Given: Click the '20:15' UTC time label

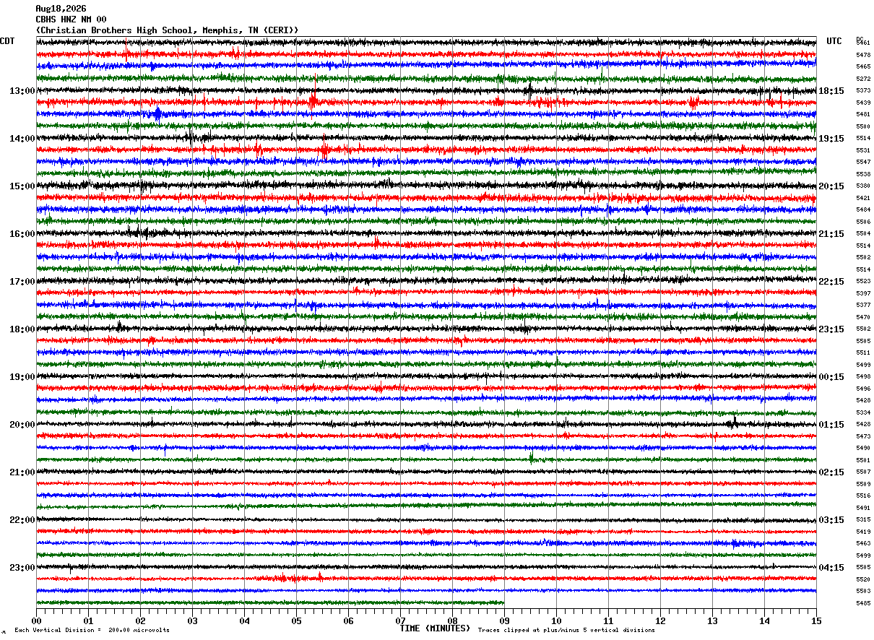Looking at the screenshot, I should pos(831,186).
